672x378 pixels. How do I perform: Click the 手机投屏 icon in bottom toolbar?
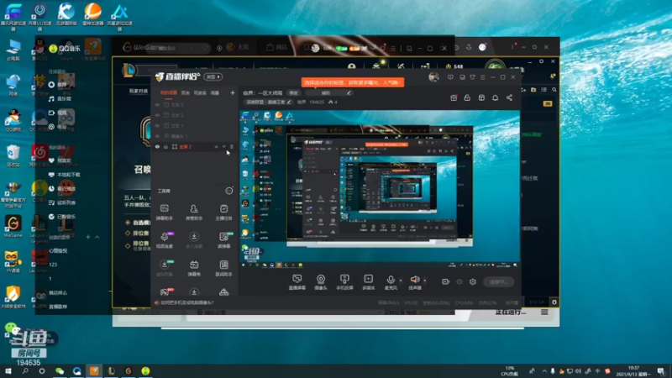[x=344, y=282]
